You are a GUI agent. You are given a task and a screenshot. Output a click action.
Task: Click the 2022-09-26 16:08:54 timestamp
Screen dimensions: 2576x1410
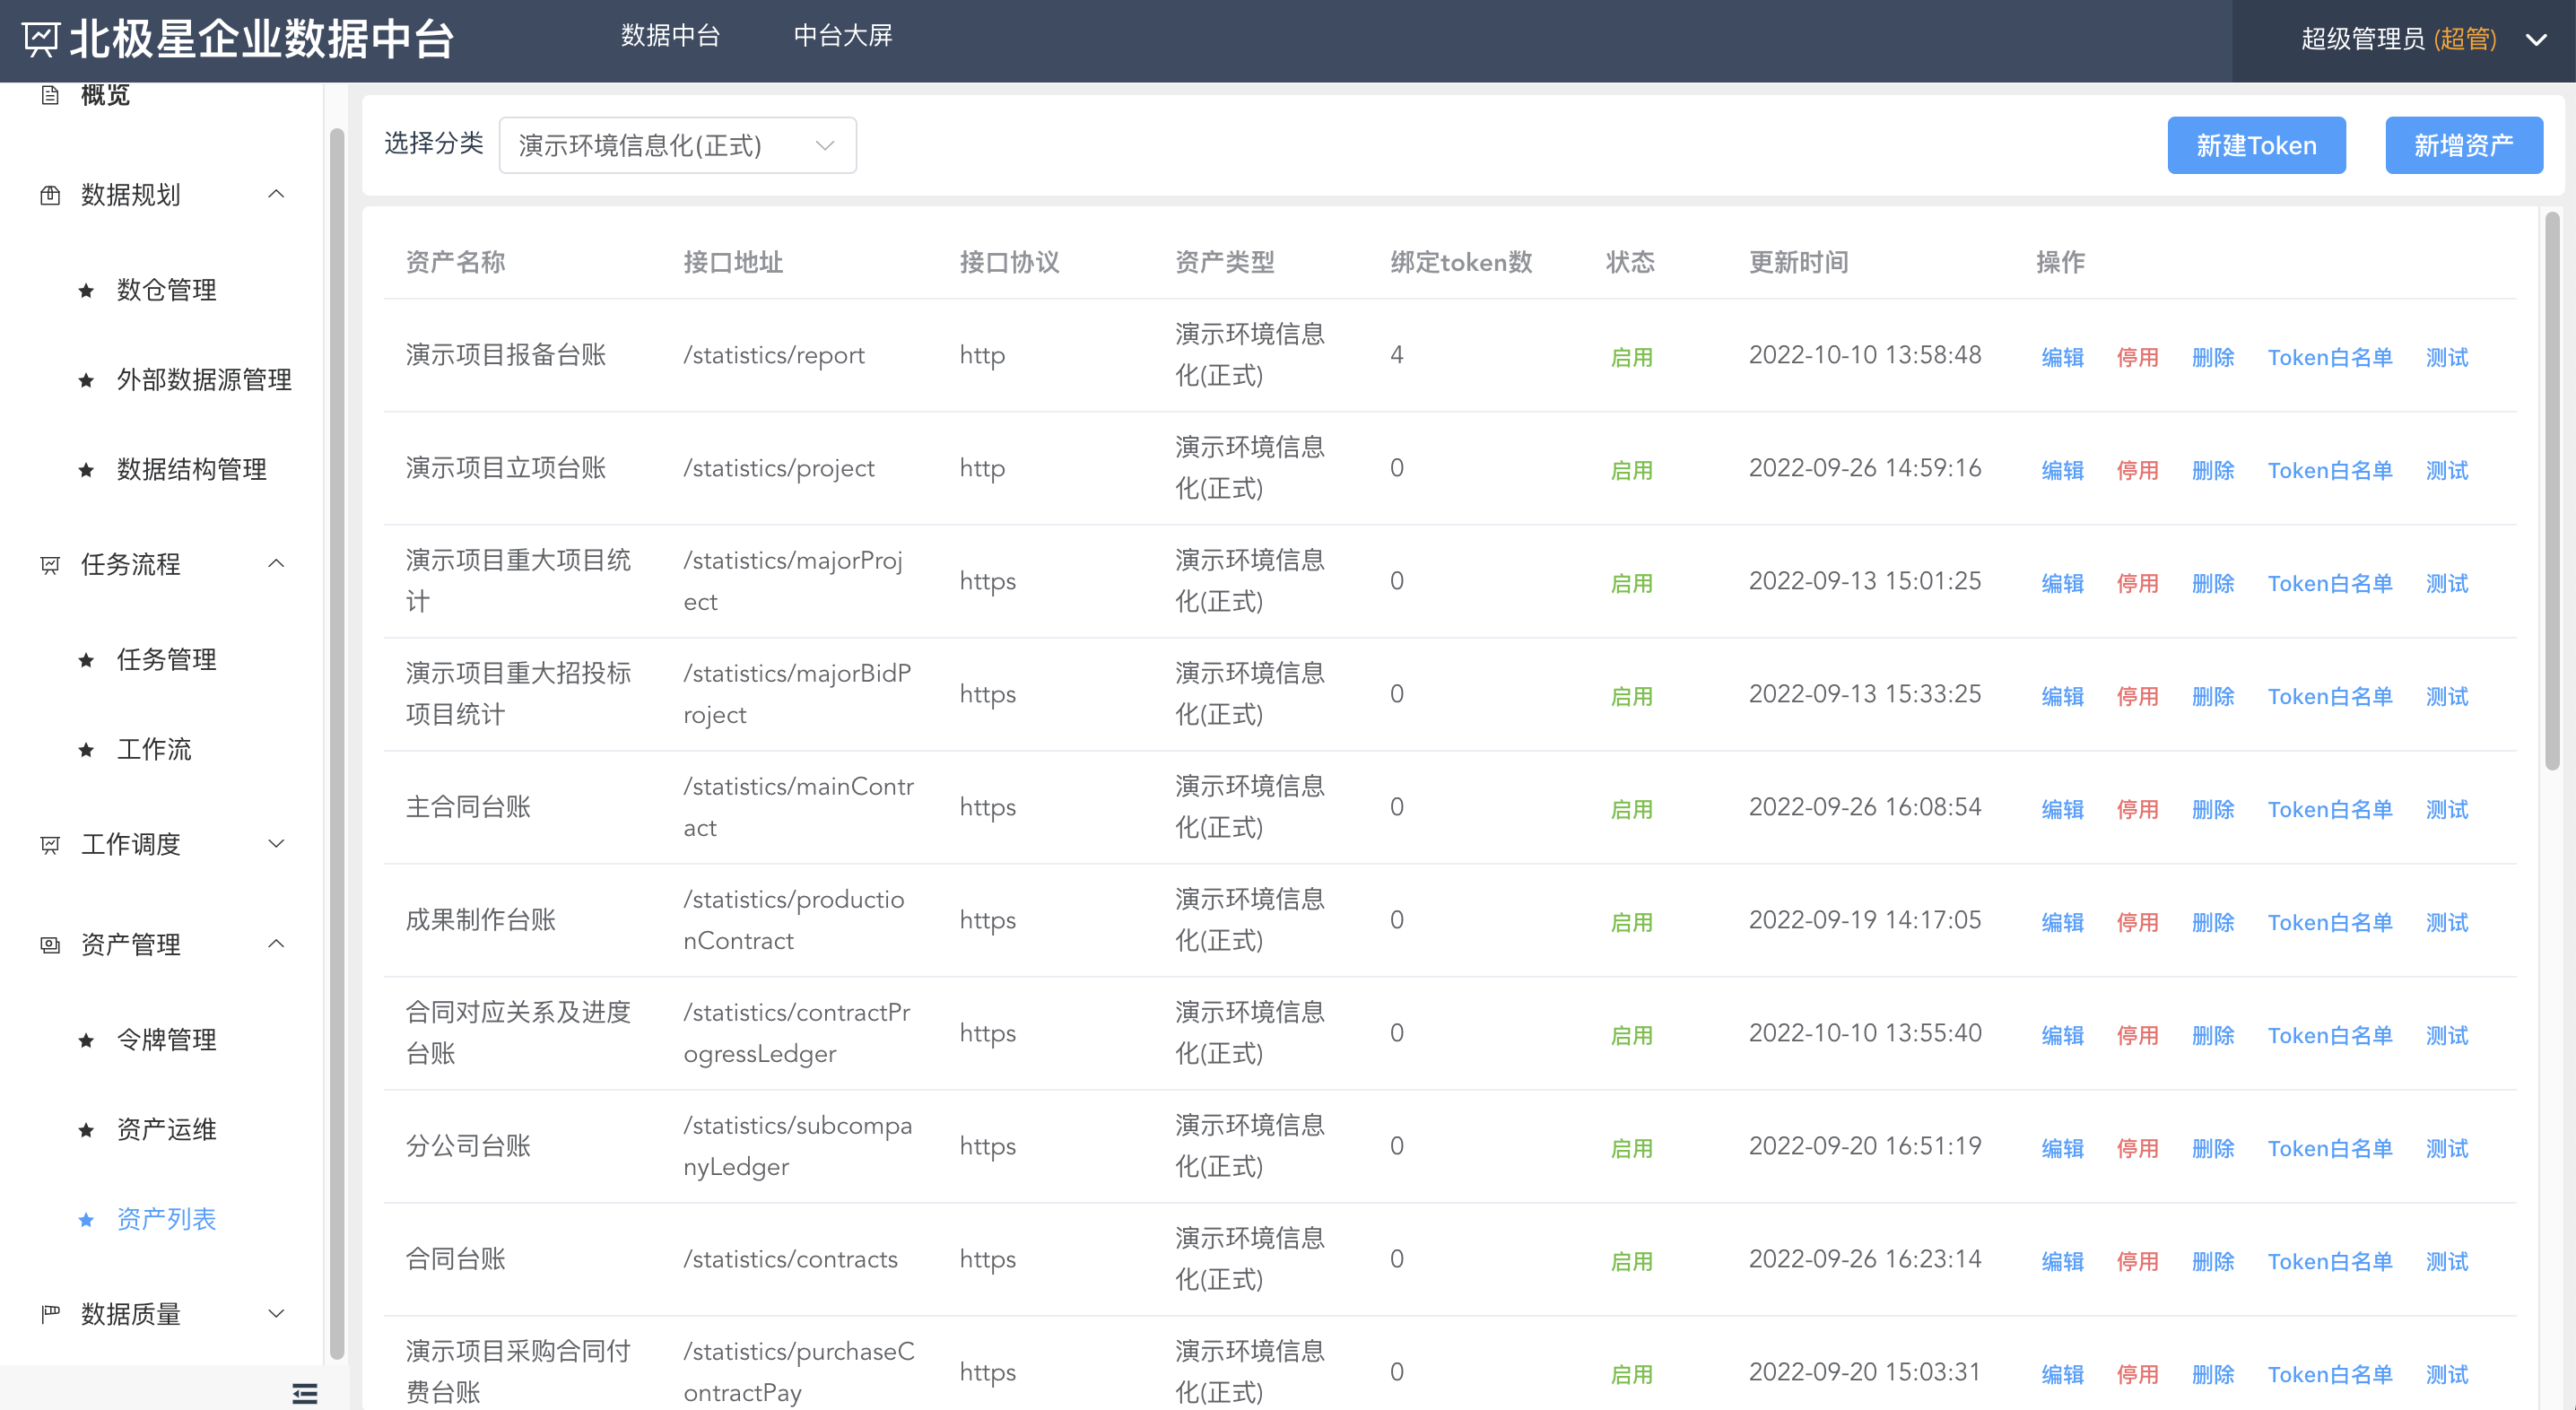[1864, 807]
